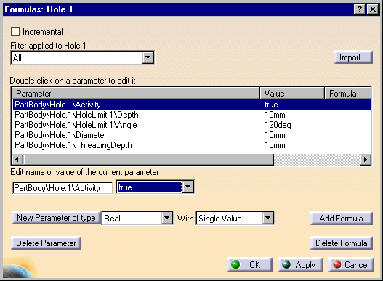Enable the Incremental checkbox
383x281 pixels.
15,31
